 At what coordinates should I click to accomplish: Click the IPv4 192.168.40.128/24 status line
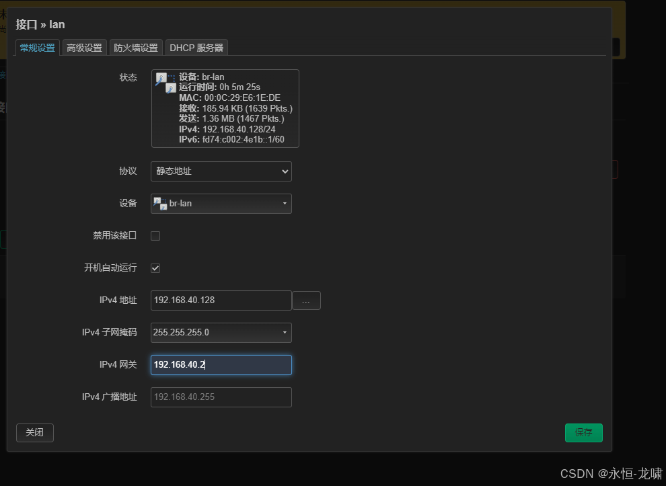click(227, 129)
